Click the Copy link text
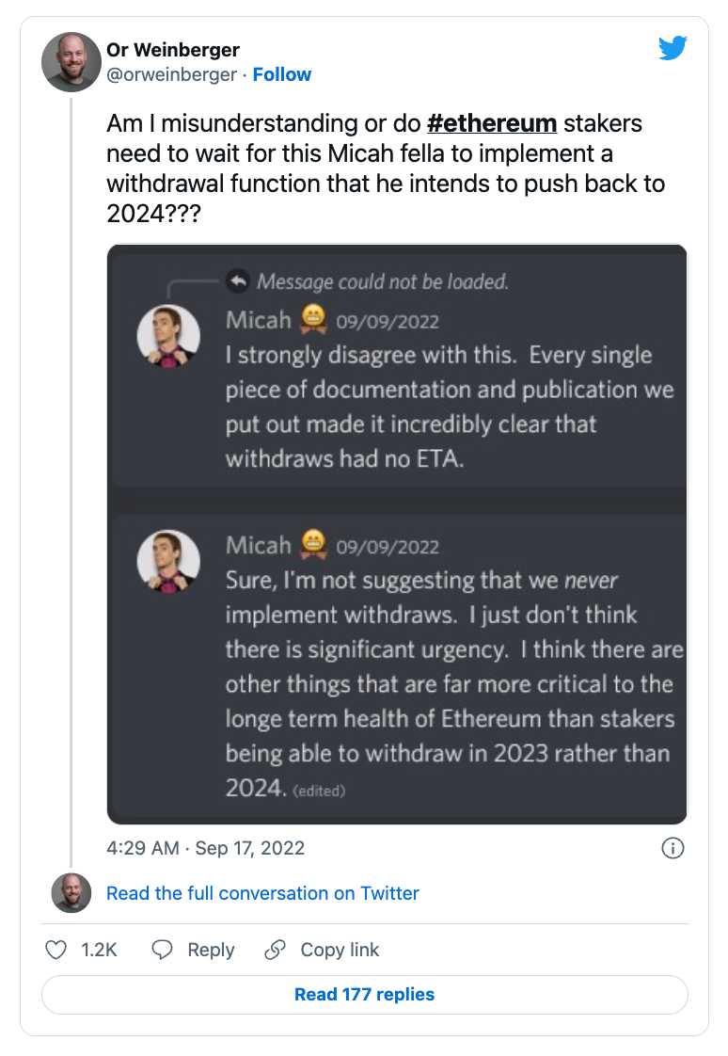This screenshot has width=728, height=1056. click(340, 950)
